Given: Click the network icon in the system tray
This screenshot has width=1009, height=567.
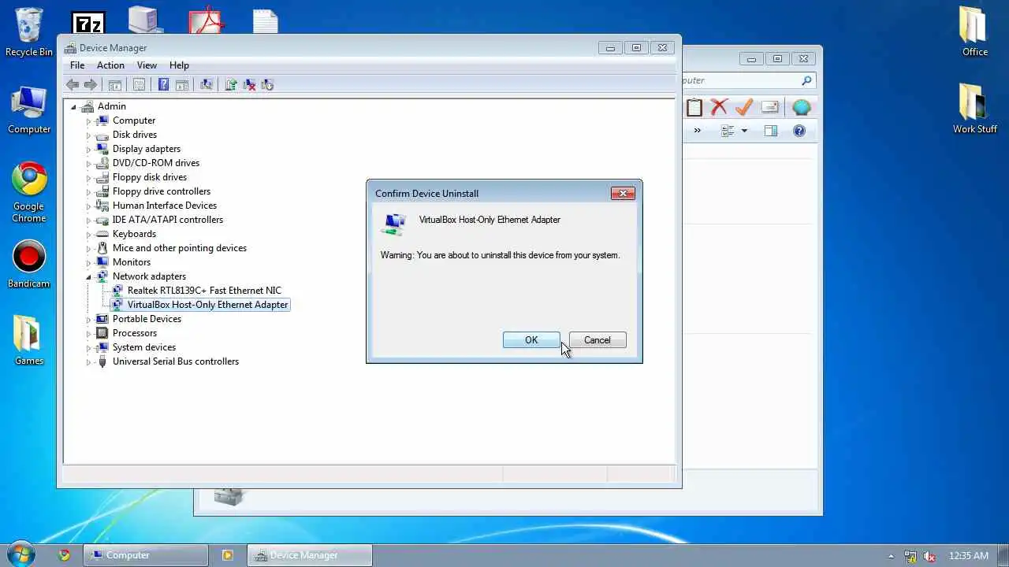Looking at the screenshot, I should [911, 555].
